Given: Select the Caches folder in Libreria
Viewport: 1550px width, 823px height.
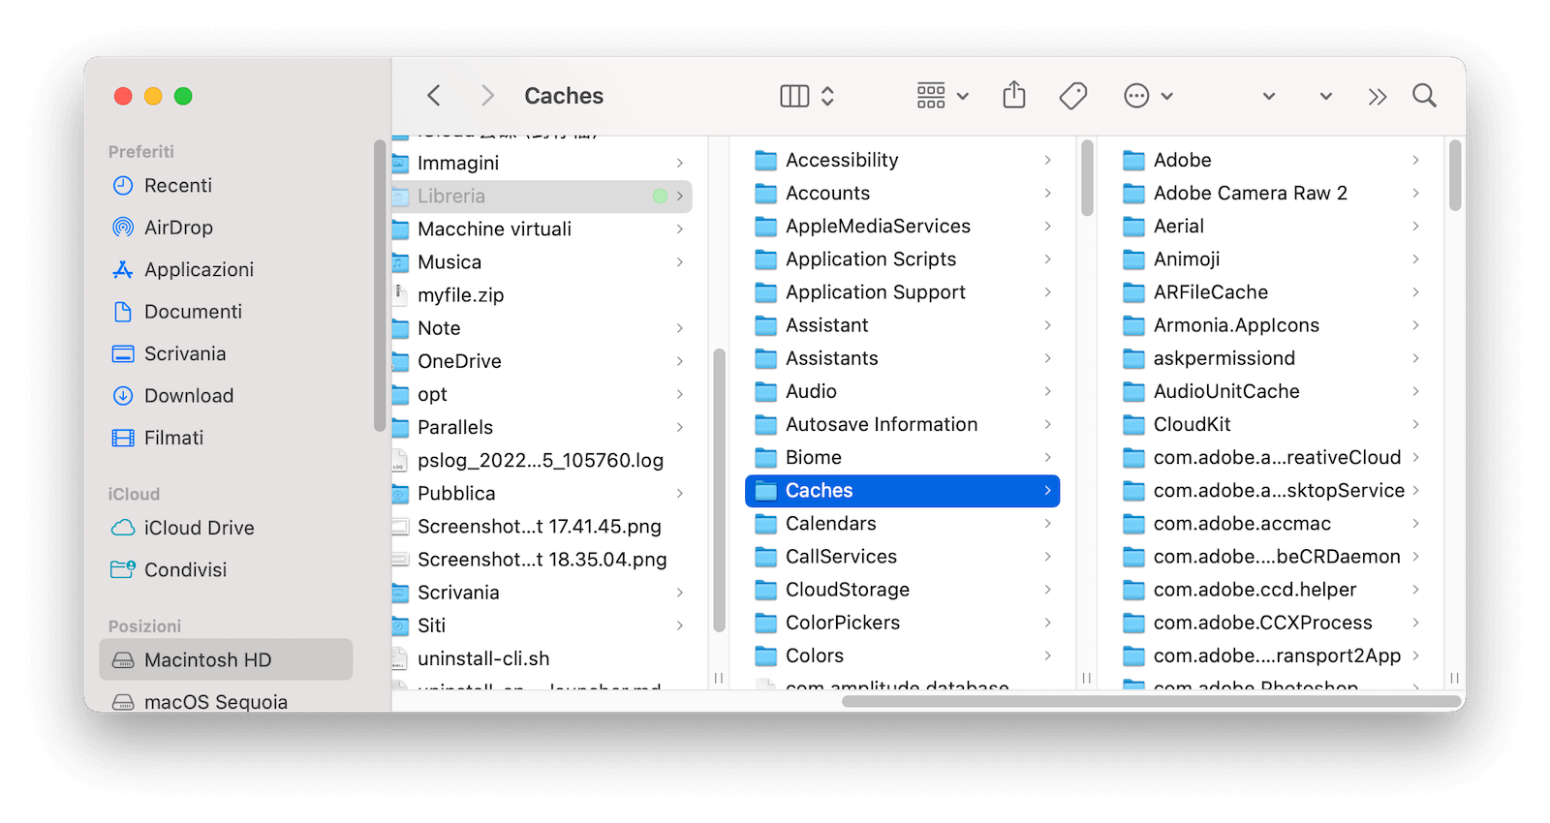Looking at the screenshot, I should (x=902, y=491).
